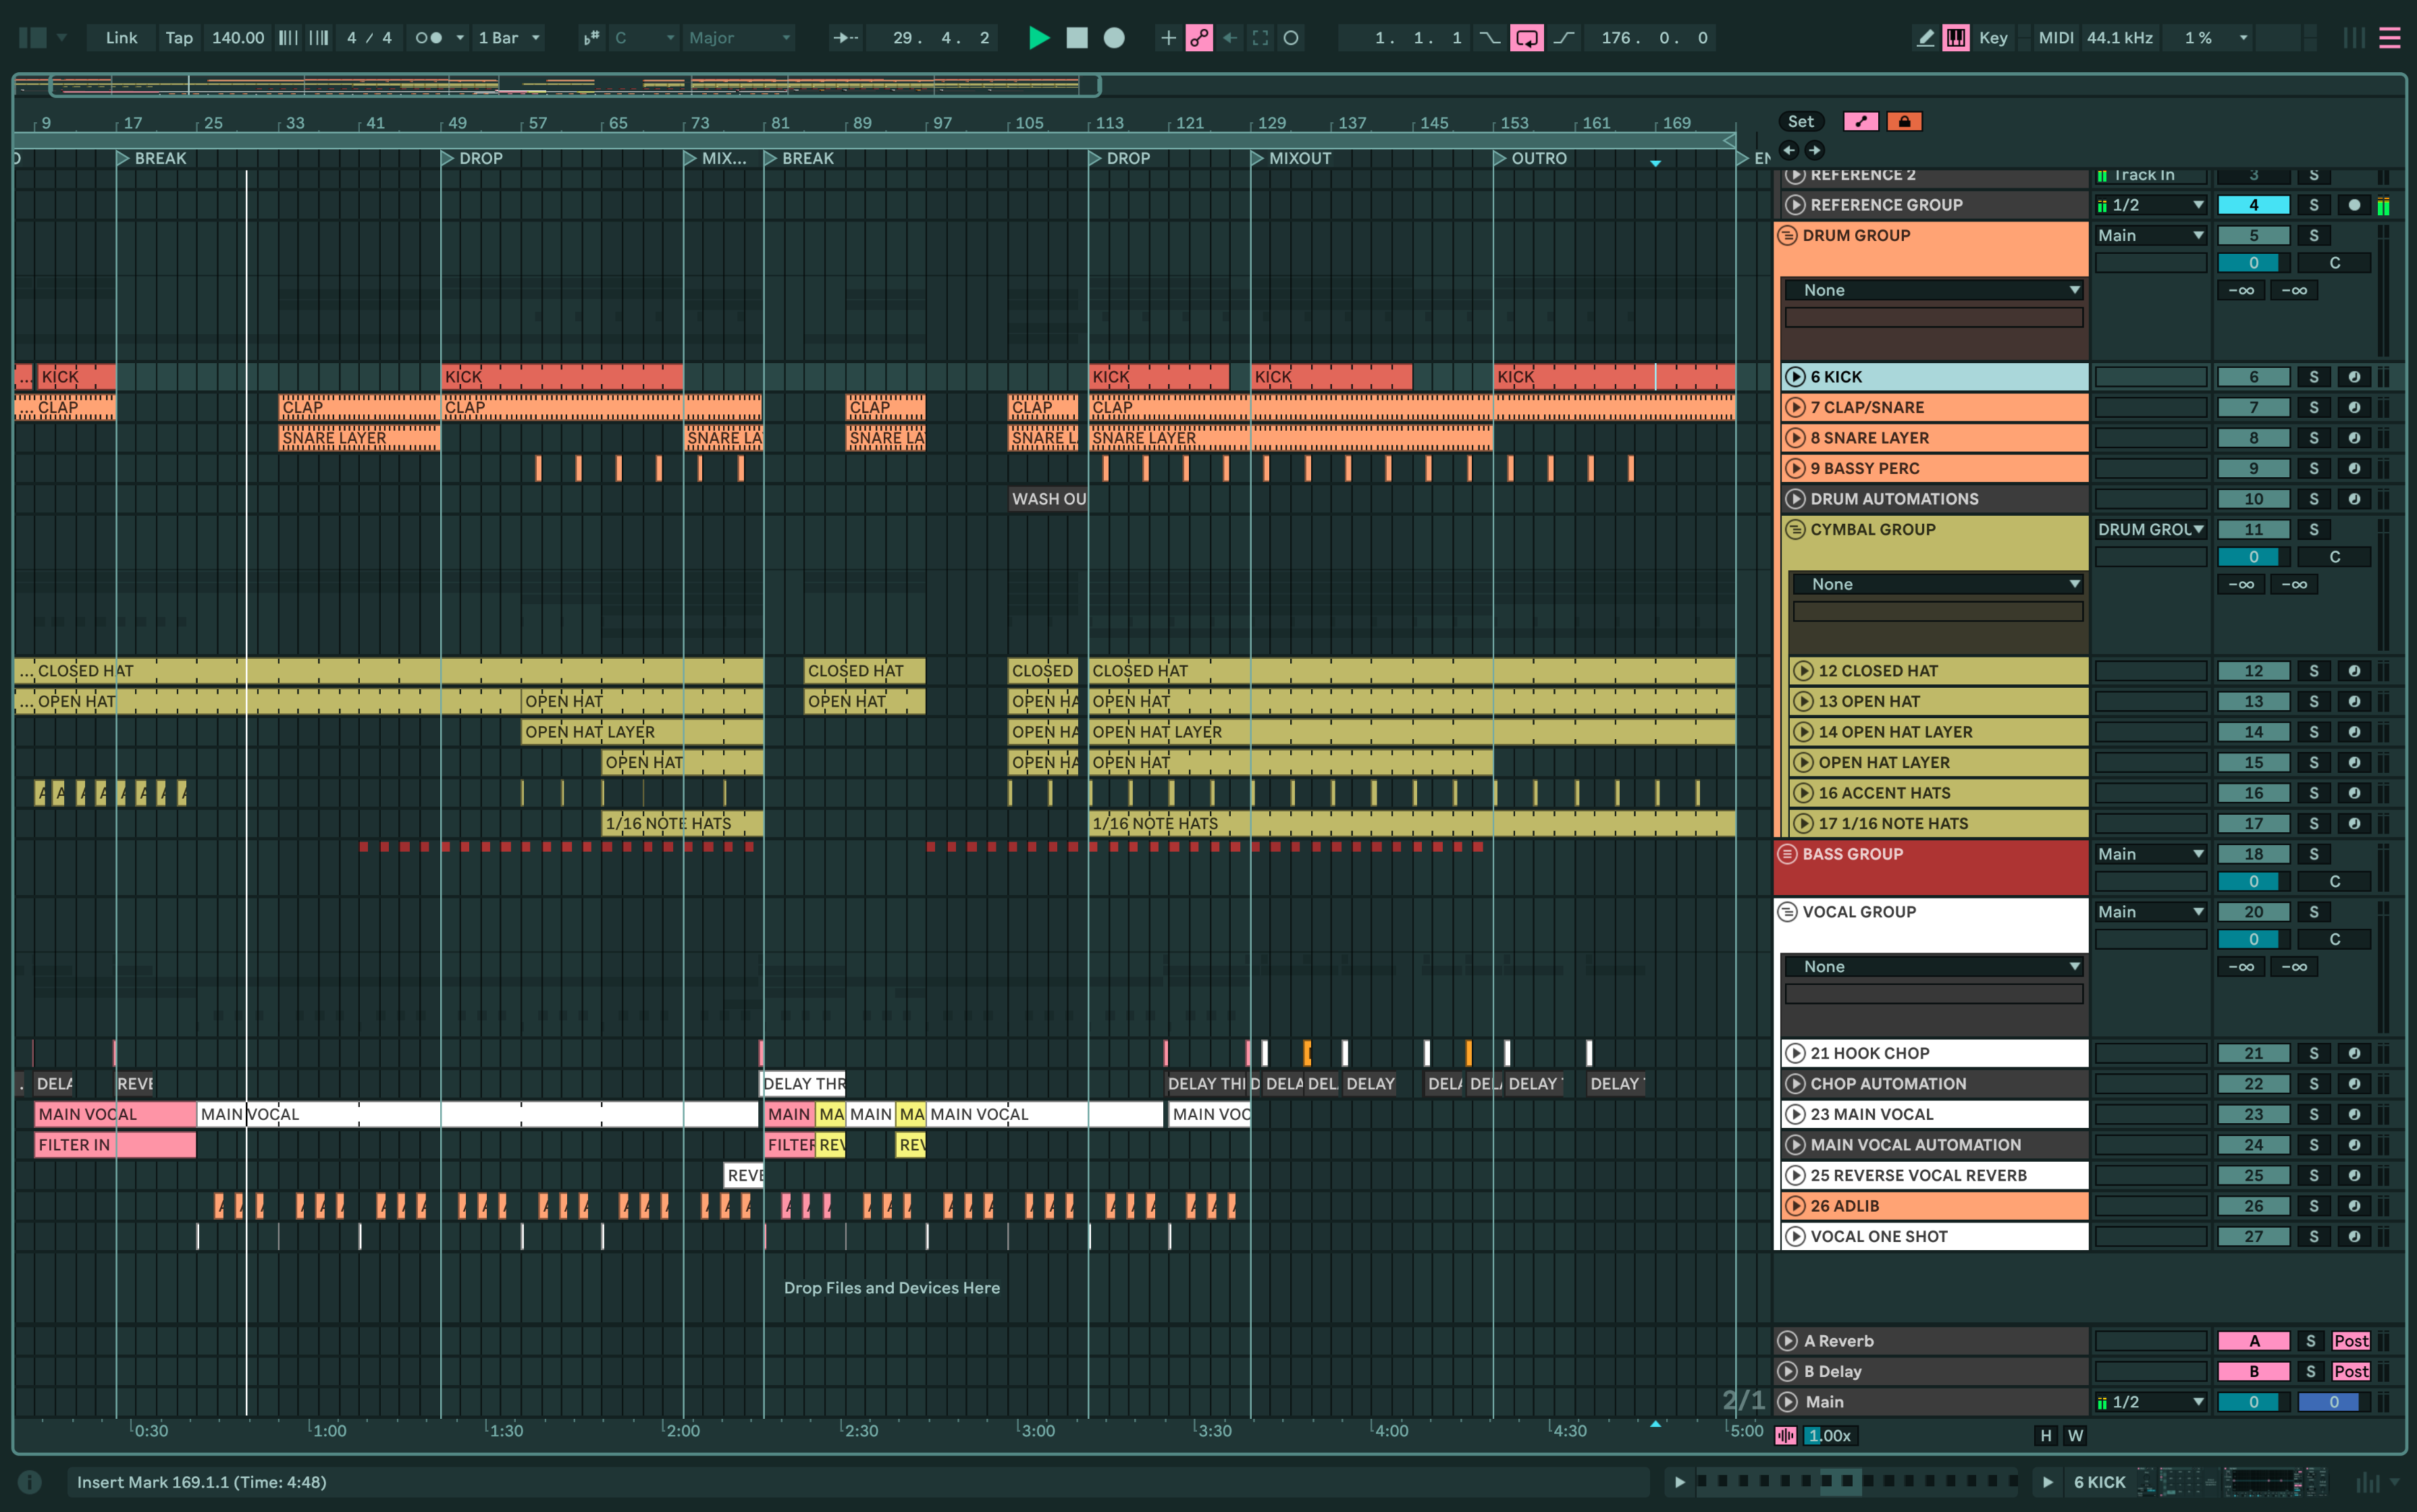Click the Set locator button
Screen dimensions: 2417x1512
(x=1800, y=122)
